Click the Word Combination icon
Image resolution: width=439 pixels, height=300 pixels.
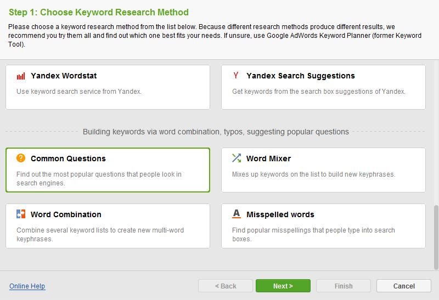click(x=21, y=214)
